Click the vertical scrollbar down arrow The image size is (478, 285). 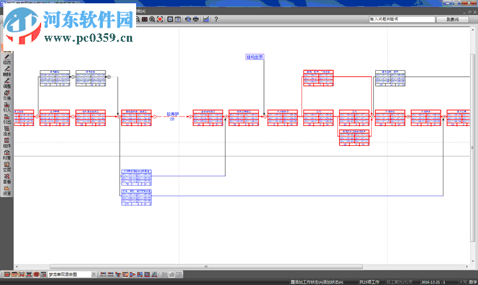point(473,261)
